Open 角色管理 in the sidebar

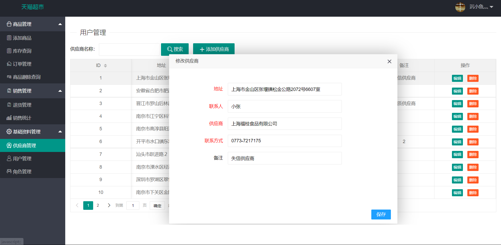[22, 172]
